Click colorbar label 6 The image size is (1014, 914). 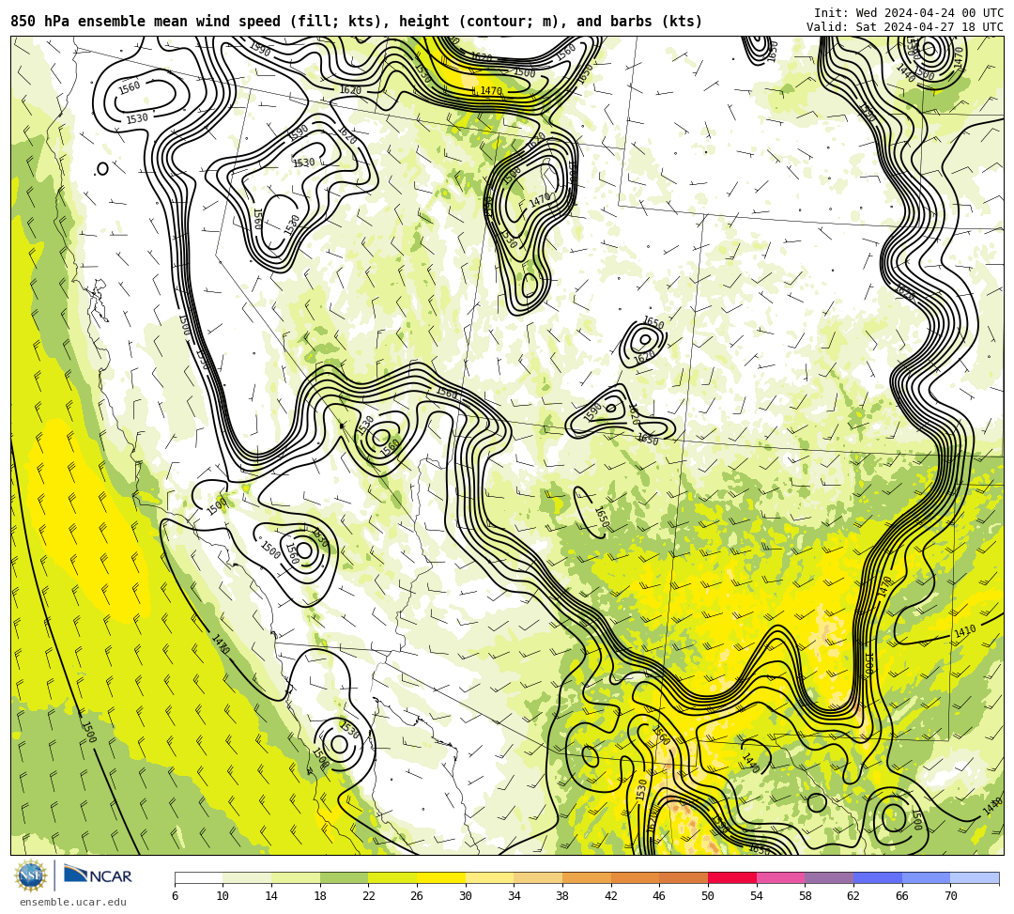pos(176,896)
